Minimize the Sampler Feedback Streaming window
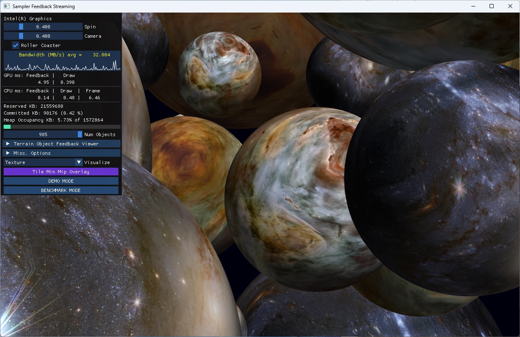This screenshot has width=520, height=337. point(473,6)
